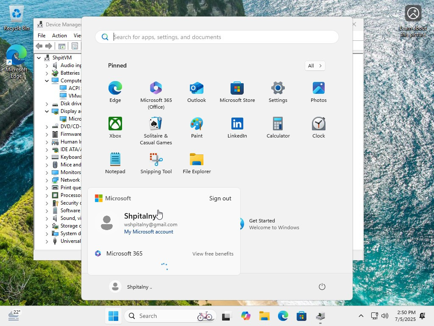This screenshot has height=326, width=434.
Task: Open Settings gear in pinned apps
Action: coord(278,92)
